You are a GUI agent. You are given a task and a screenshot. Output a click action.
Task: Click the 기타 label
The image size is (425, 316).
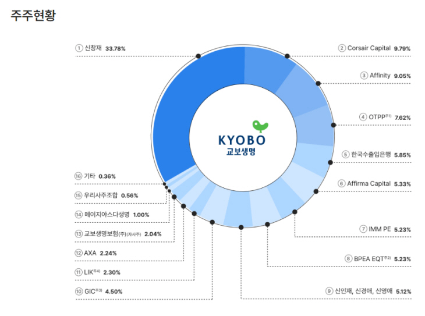coord(90,176)
